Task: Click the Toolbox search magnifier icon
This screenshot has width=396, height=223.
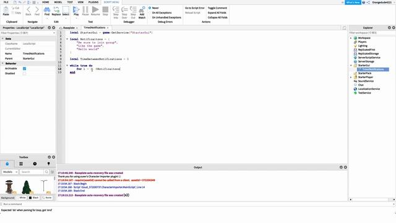Action: (46, 172)
